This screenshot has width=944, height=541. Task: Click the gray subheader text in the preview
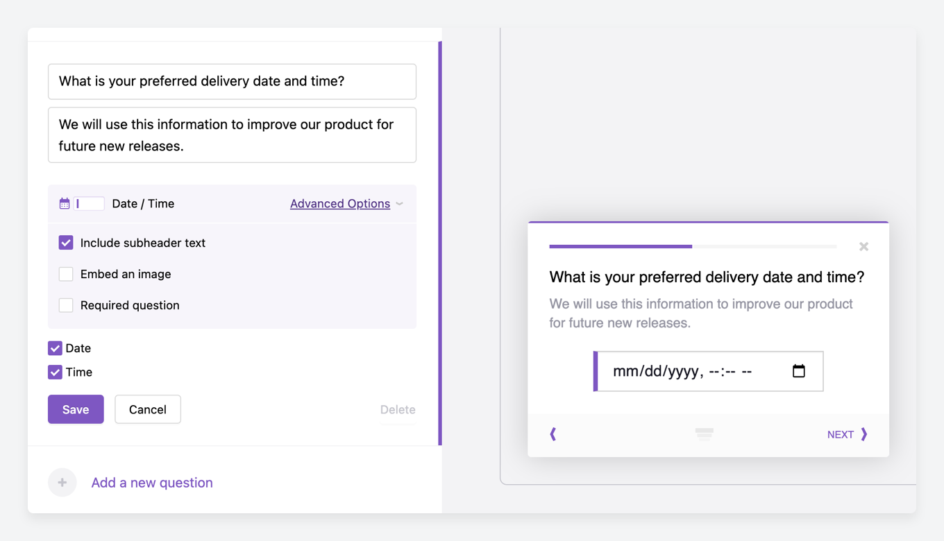(701, 314)
